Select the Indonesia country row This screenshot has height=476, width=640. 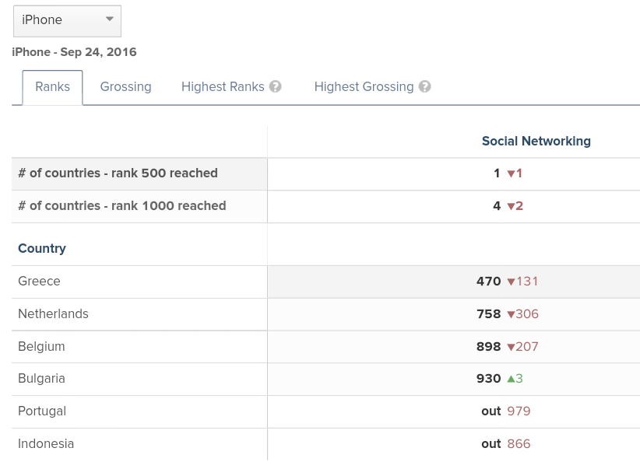[x=46, y=444]
